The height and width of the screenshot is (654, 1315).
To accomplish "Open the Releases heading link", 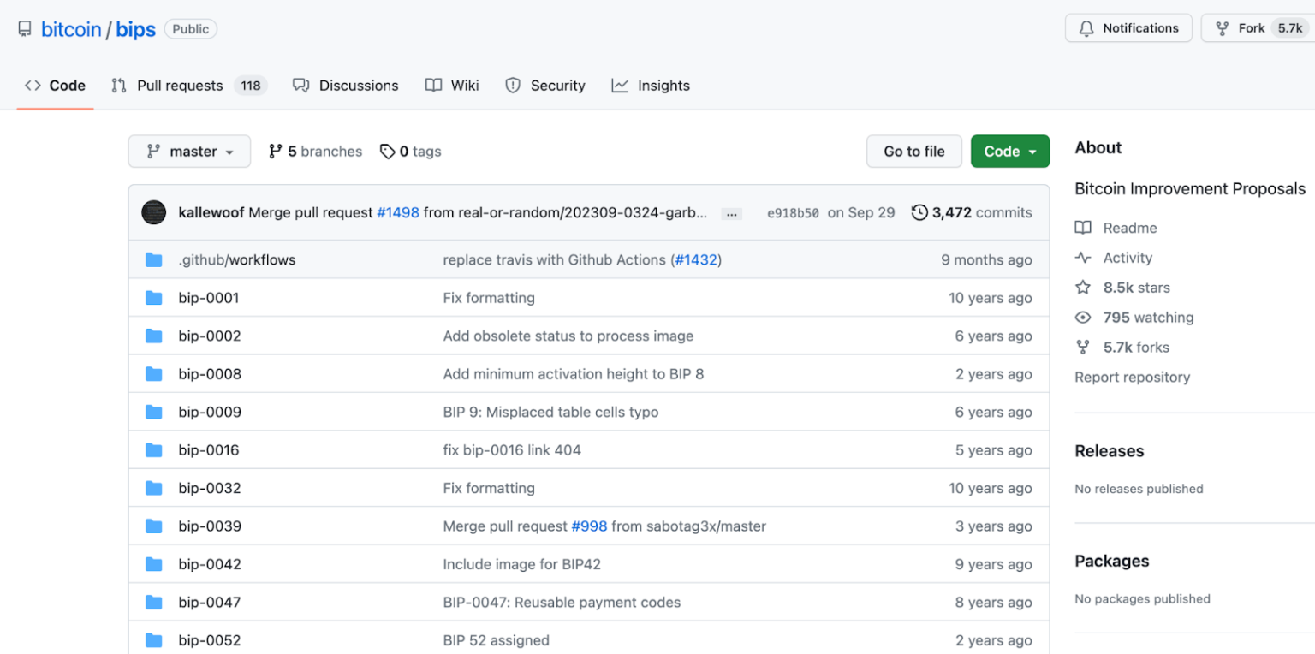I will (1110, 451).
